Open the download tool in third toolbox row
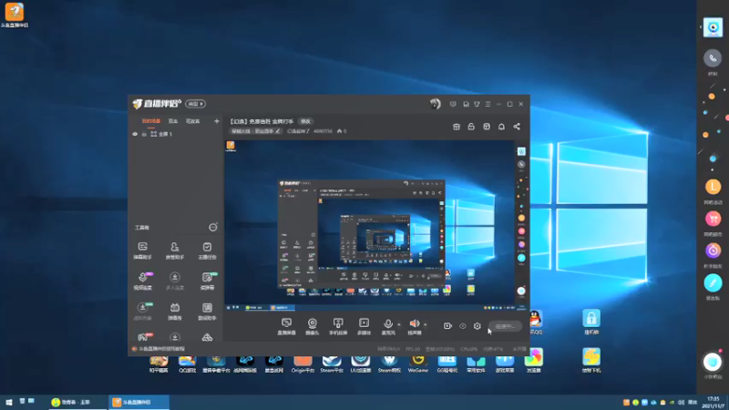The height and width of the screenshot is (410, 729). [142, 312]
